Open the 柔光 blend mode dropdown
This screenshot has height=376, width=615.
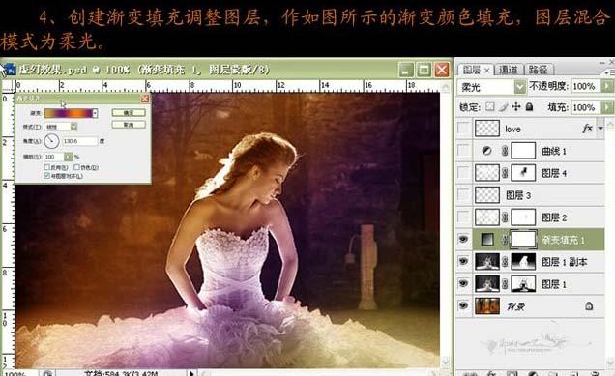(519, 87)
